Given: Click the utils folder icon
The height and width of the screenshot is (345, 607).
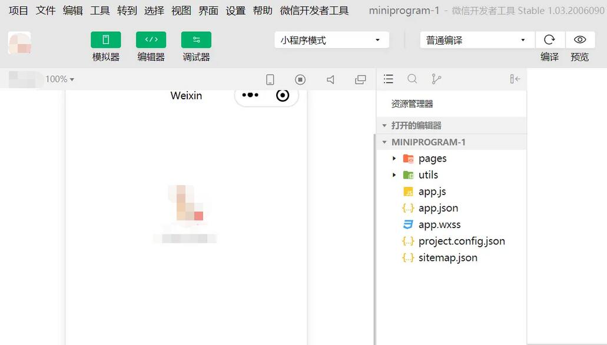Looking at the screenshot, I should coord(408,175).
